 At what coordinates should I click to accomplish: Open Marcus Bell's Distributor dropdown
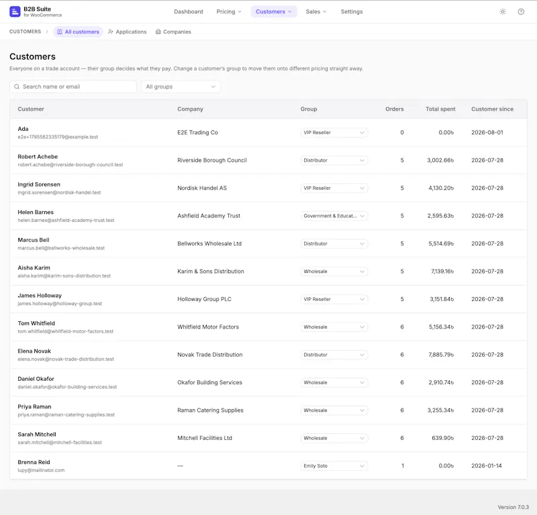click(x=334, y=243)
